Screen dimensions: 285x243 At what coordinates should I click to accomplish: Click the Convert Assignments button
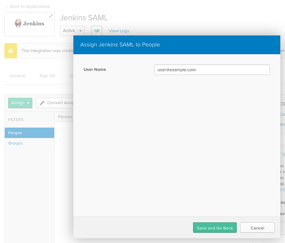pos(55,103)
